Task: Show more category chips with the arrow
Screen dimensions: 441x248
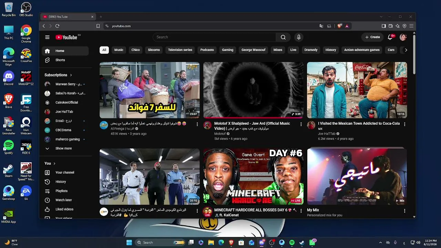Action: click(x=406, y=50)
